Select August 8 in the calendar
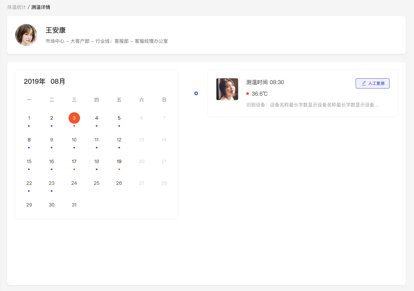Image resolution: width=414 pixels, height=291 pixels. [29, 139]
